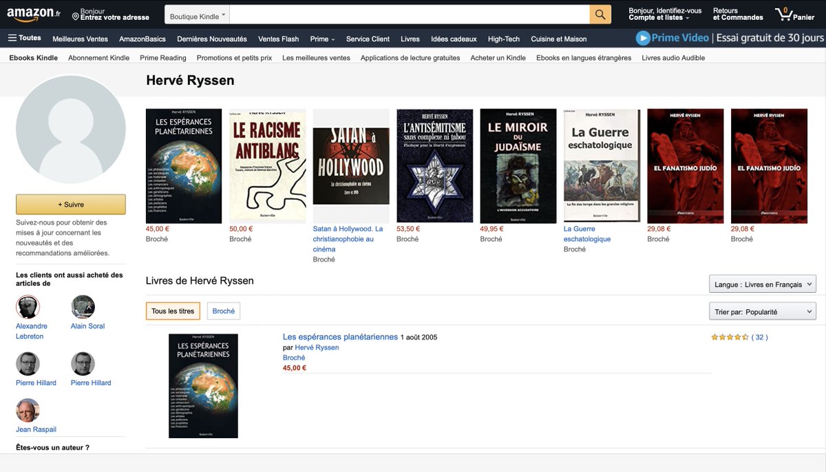Click the location pin delivery address icon
The image size is (826, 472).
[76, 15]
